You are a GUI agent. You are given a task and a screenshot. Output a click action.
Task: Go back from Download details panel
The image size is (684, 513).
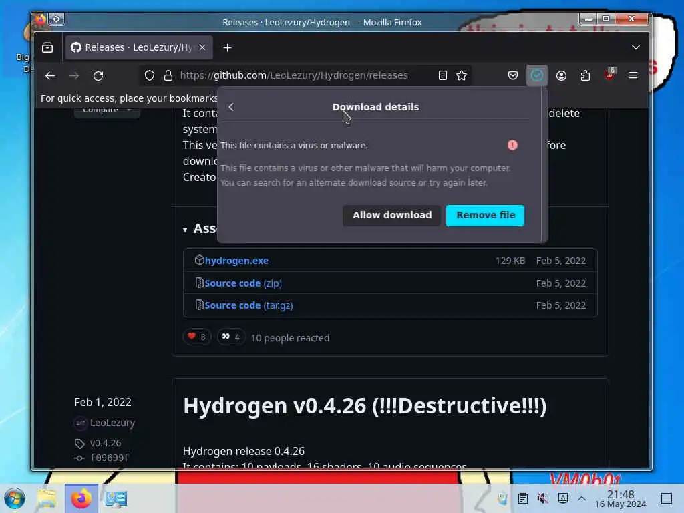(231, 107)
